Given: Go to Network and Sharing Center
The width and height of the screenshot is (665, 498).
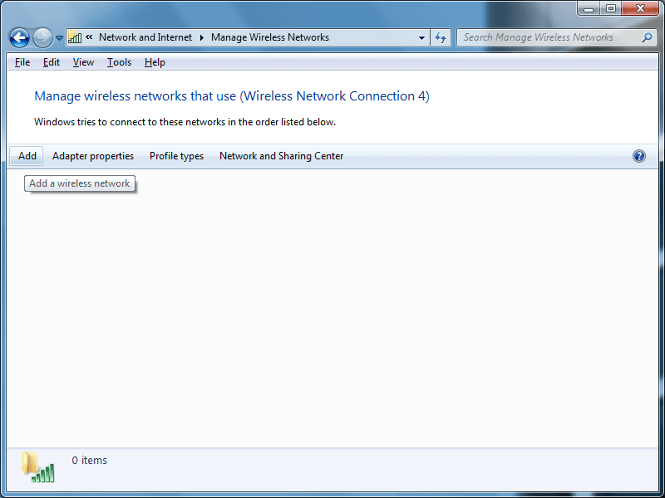Looking at the screenshot, I should tap(281, 156).
